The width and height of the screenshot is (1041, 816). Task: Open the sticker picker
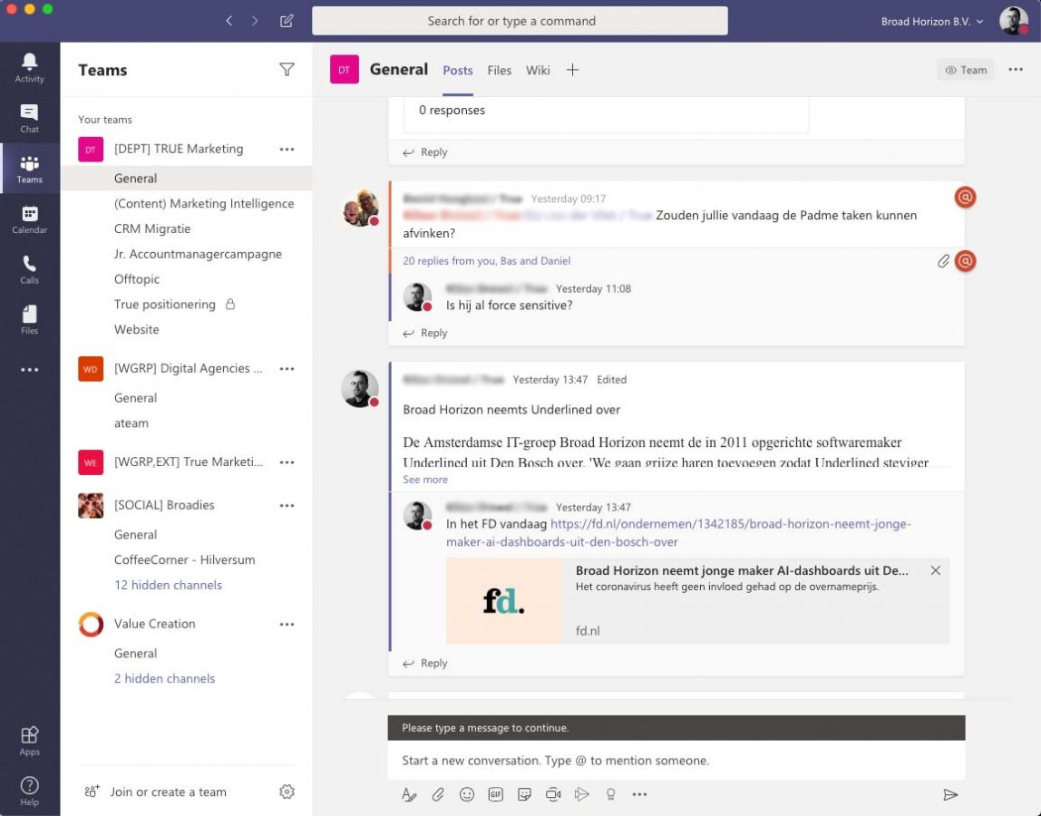[524, 794]
